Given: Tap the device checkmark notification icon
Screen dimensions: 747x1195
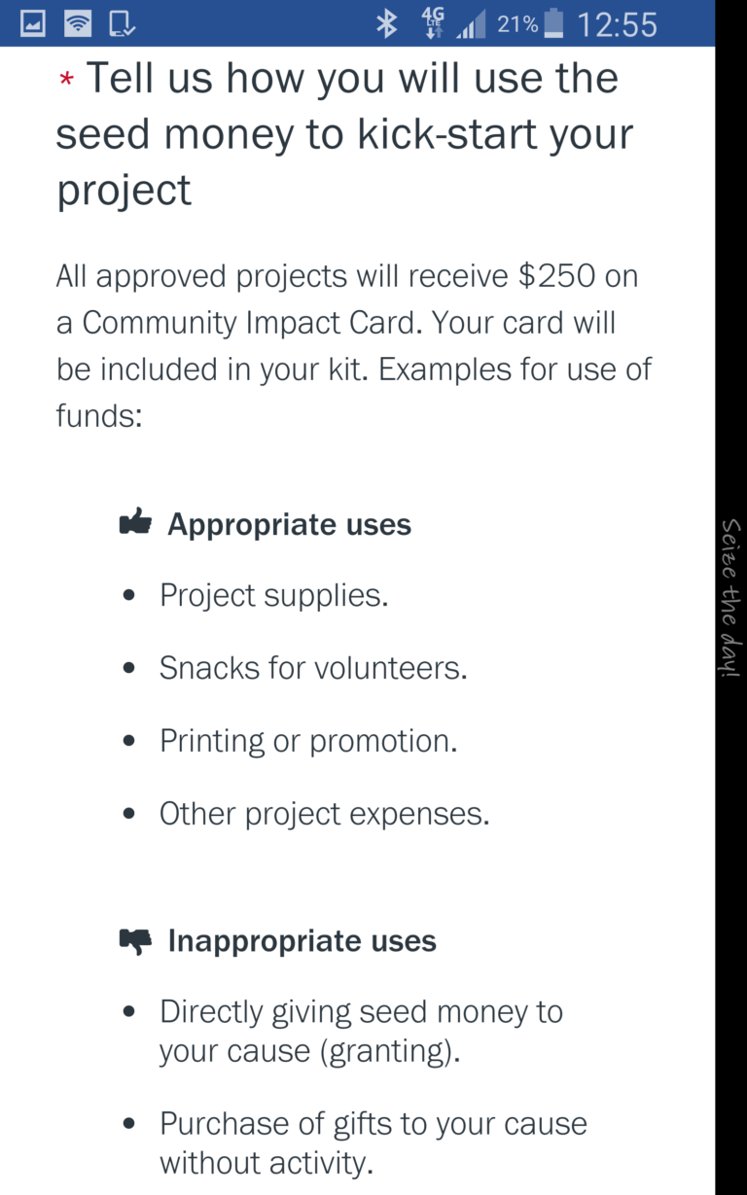Looking at the screenshot, I should click(x=123, y=23).
